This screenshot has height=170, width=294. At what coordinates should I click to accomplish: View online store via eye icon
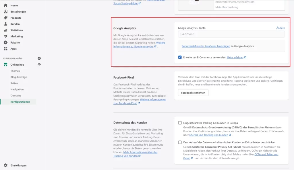tap(39, 65)
